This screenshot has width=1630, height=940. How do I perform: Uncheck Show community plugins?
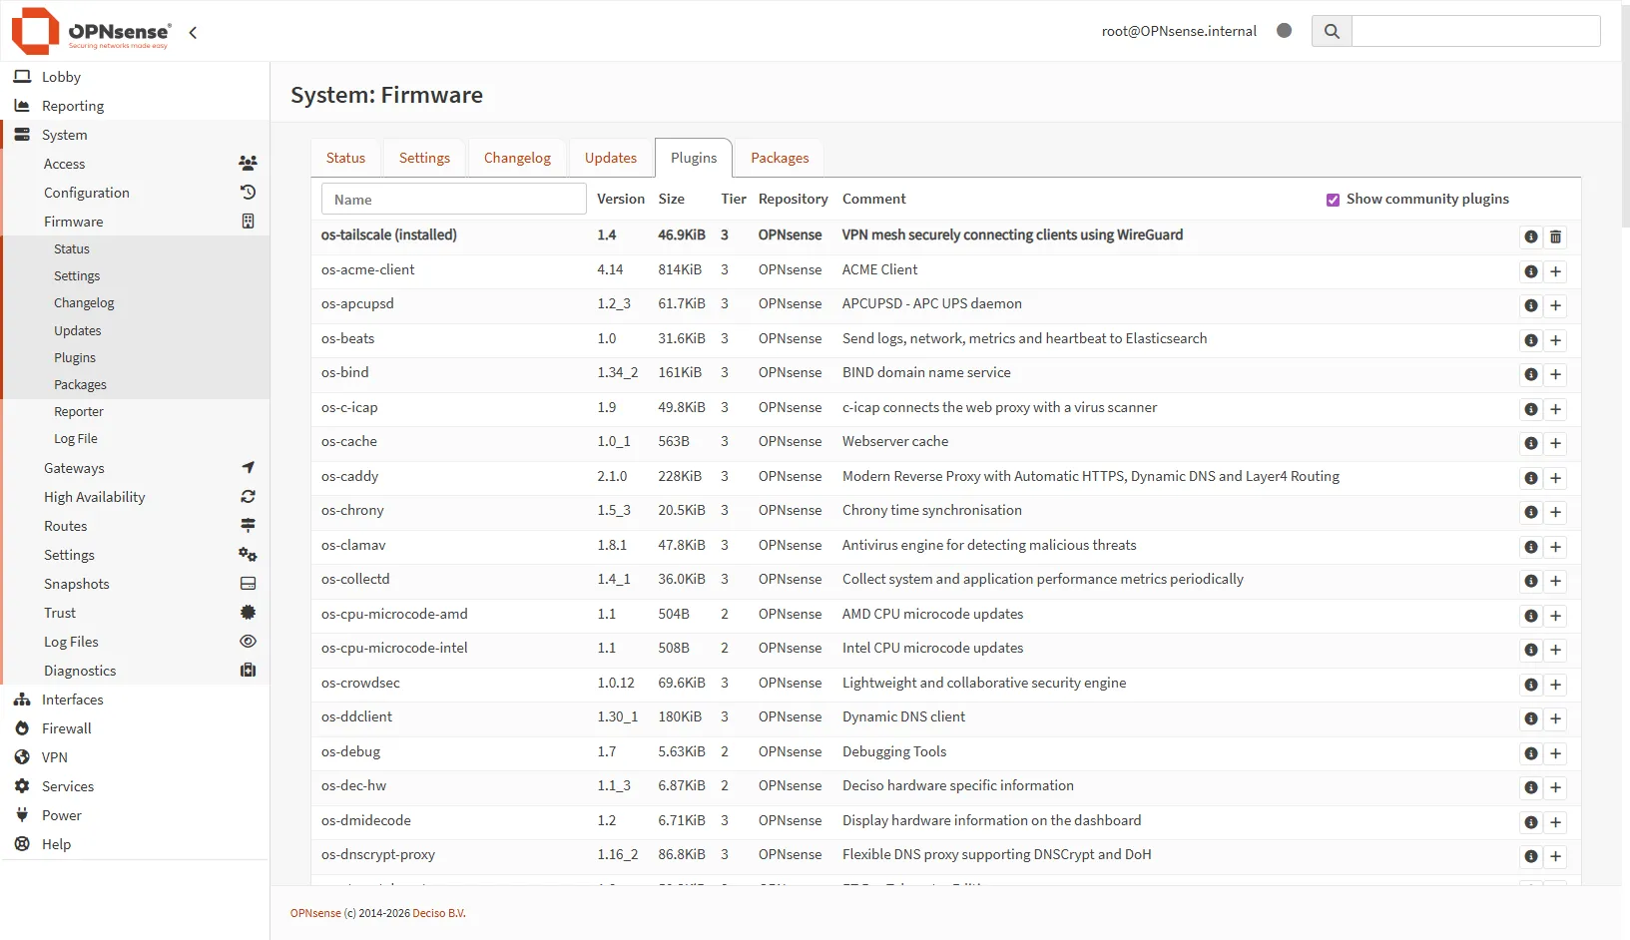click(x=1333, y=199)
